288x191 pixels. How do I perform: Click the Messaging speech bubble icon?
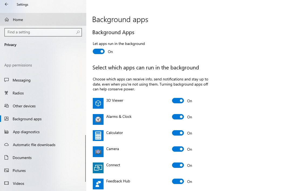tap(7, 80)
